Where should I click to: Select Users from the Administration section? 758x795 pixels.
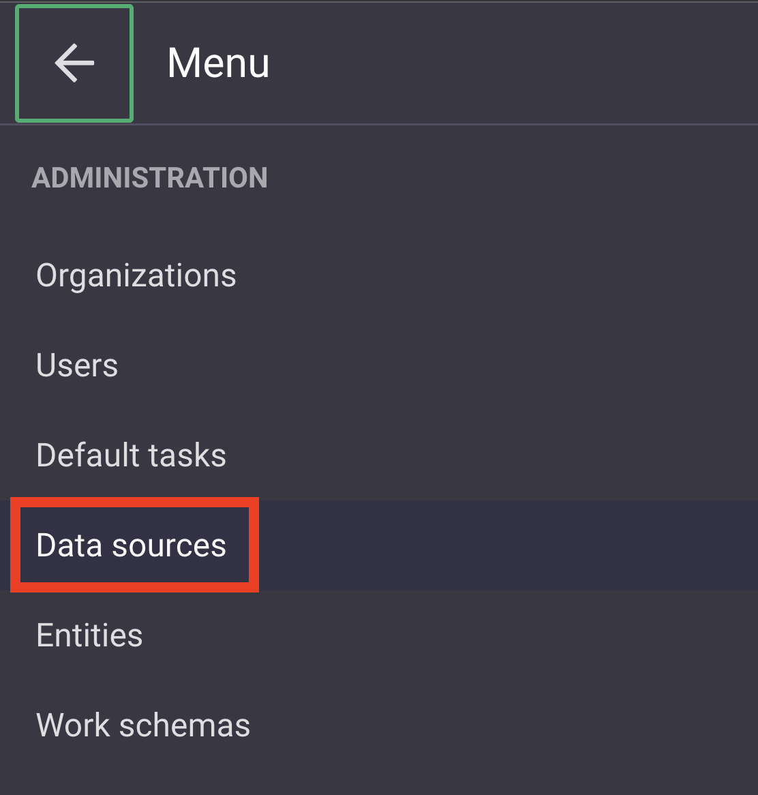[77, 365]
